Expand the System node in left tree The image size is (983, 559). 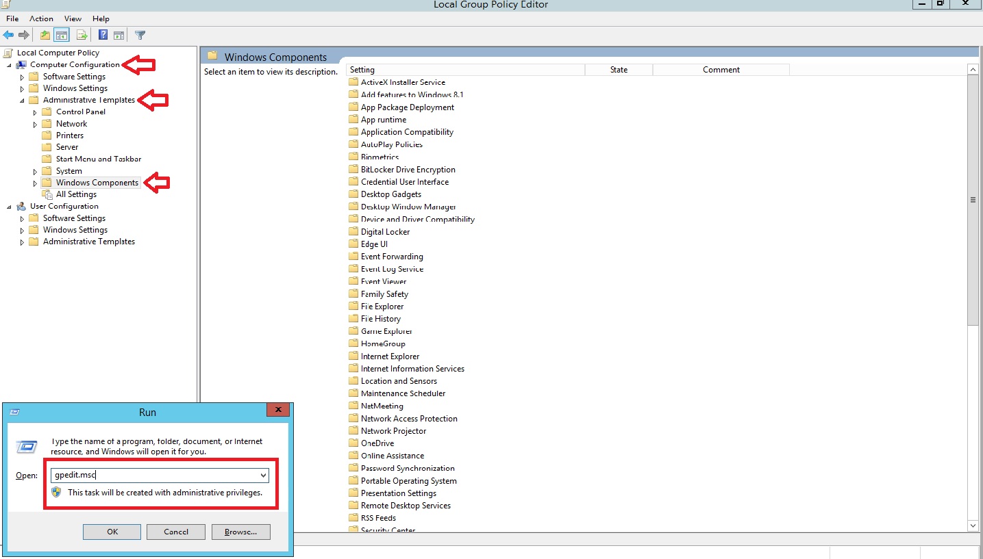coord(34,170)
